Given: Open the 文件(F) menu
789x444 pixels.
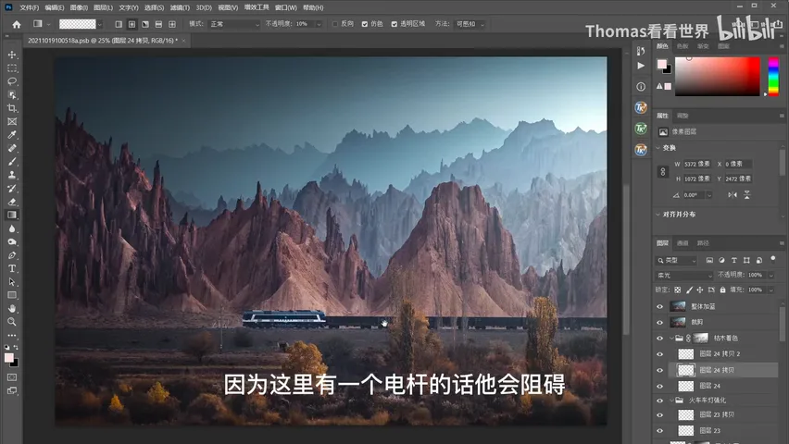Looking at the screenshot, I should coord(29,7).
